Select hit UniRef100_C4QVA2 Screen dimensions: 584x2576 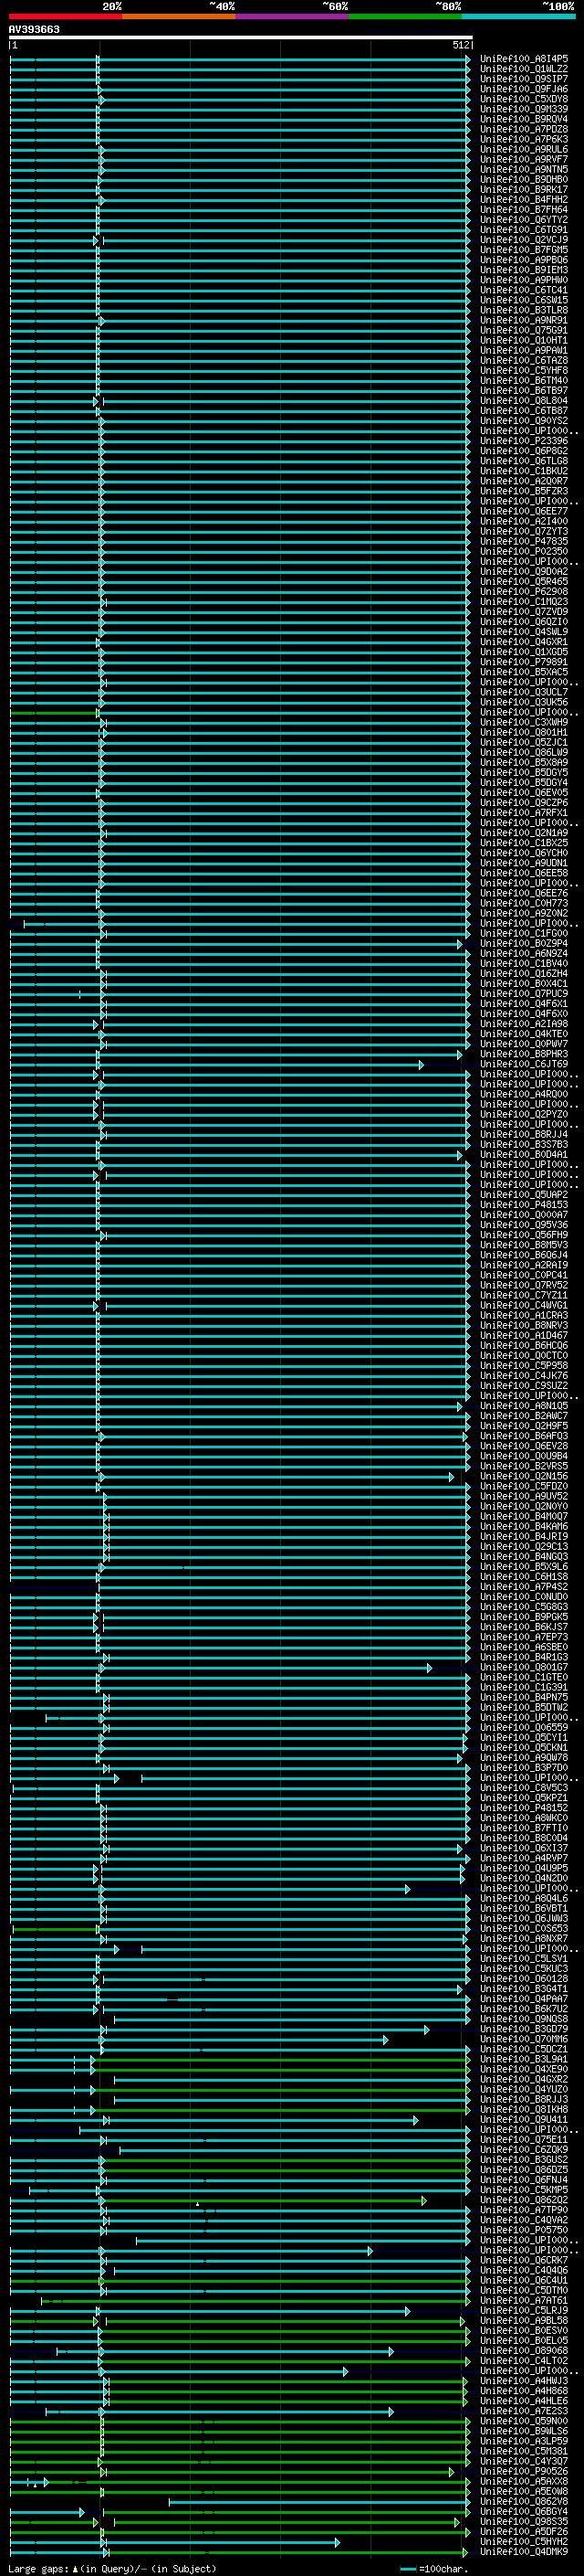point(524,2219)
